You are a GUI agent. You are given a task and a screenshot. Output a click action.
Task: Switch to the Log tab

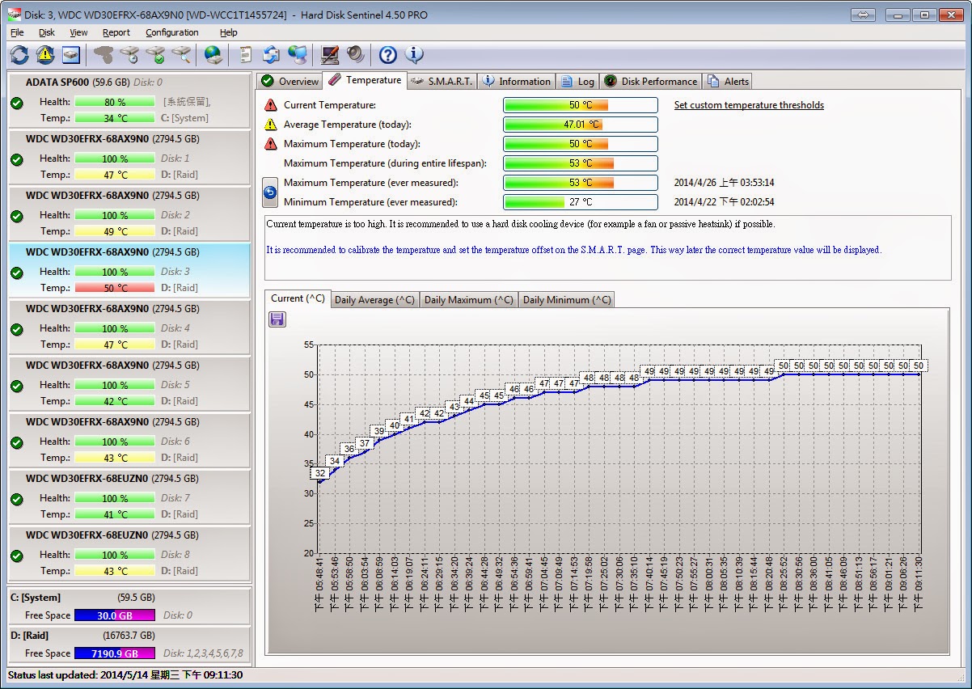[577, 81]
